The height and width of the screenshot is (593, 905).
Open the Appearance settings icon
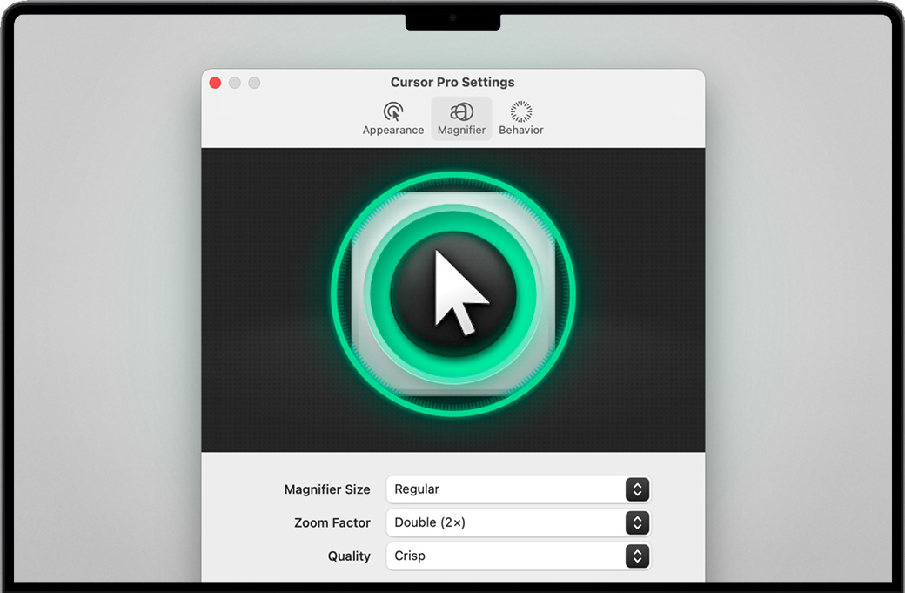pos(393,111)
